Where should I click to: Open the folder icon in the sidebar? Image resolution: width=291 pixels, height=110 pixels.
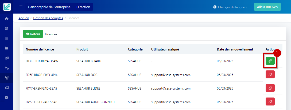[x=7, y=48]
